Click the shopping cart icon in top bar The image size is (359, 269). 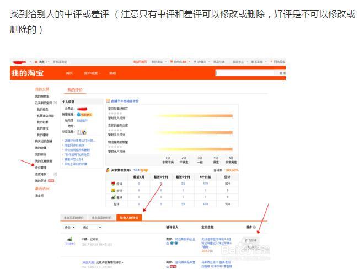coord(172,62)
